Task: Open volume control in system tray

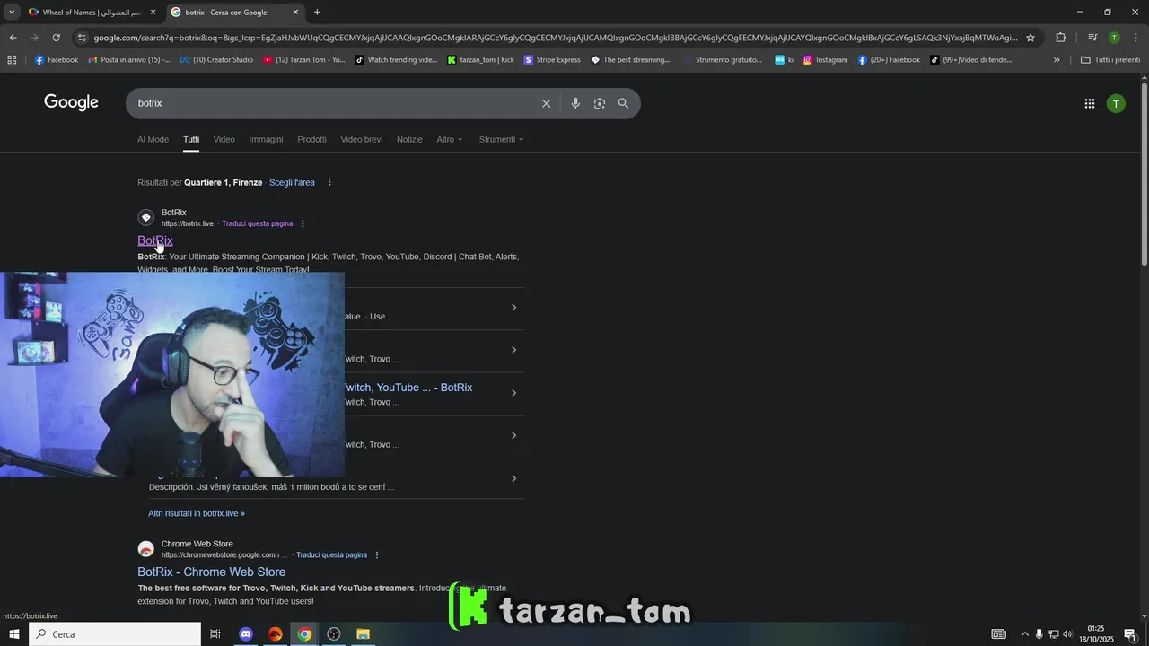Action: (1067, 634)
